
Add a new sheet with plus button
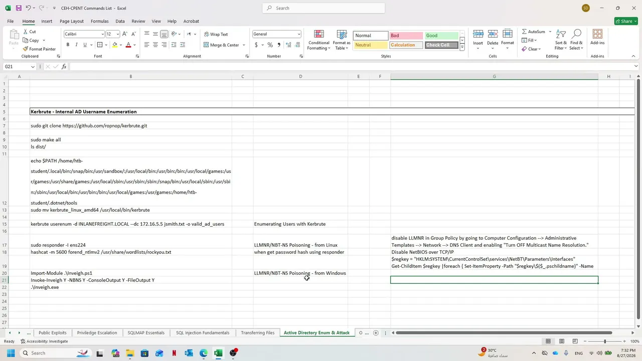pyautogui.click(x=376, y=333)
